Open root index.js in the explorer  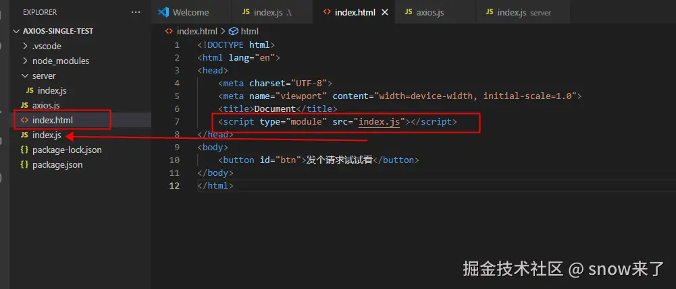(x=47, y=135)
